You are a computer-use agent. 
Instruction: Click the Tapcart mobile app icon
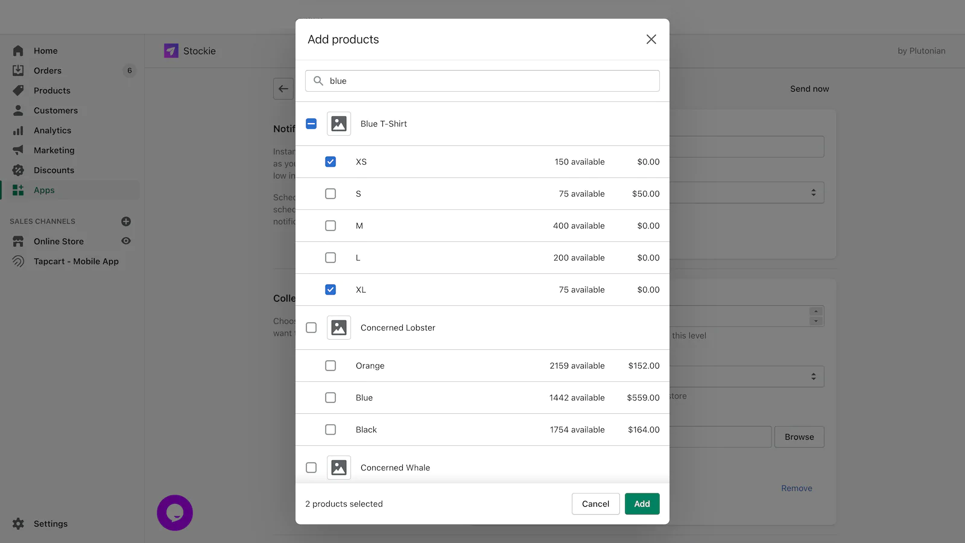pyautogui.click(x=18, y=261)
